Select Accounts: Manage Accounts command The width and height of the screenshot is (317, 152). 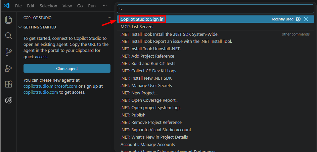[x=216, y=144]
